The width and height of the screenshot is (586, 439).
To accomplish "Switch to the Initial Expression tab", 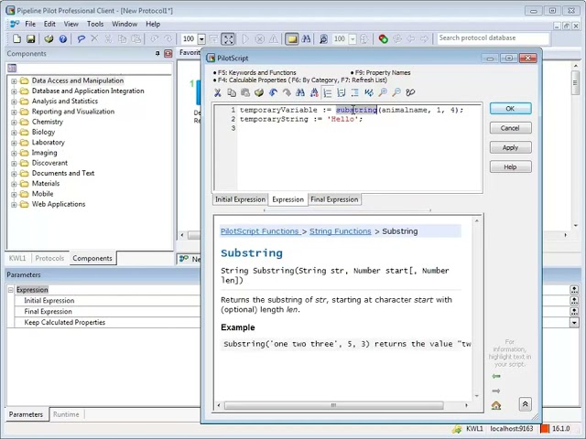I will coord(240,199).
